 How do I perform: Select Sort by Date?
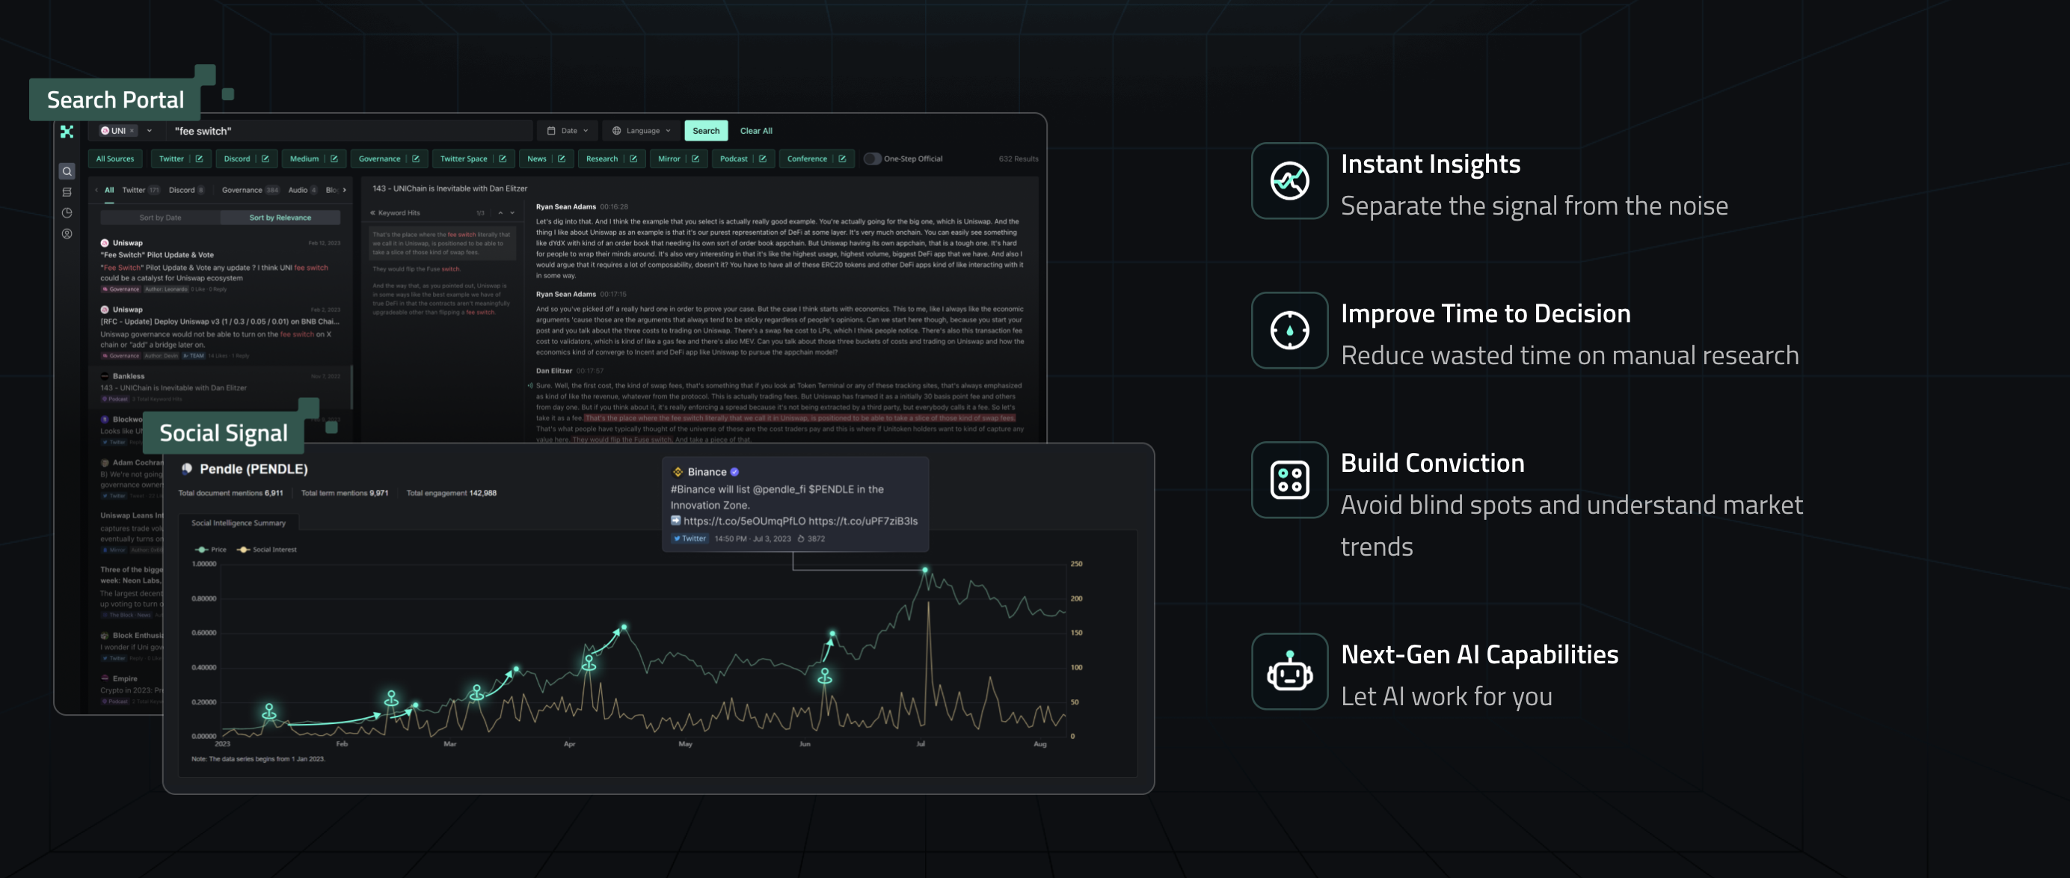pos(160,218)
